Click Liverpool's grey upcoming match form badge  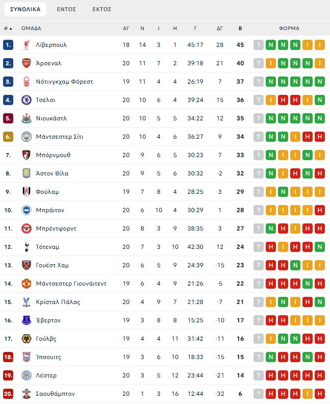coord(259,45)
